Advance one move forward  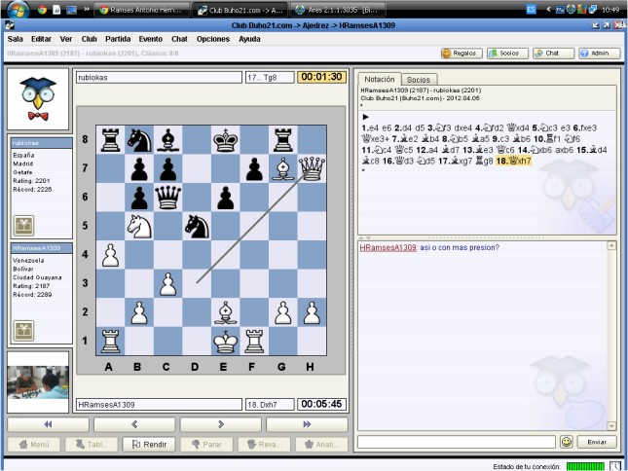tap(222, 424)
